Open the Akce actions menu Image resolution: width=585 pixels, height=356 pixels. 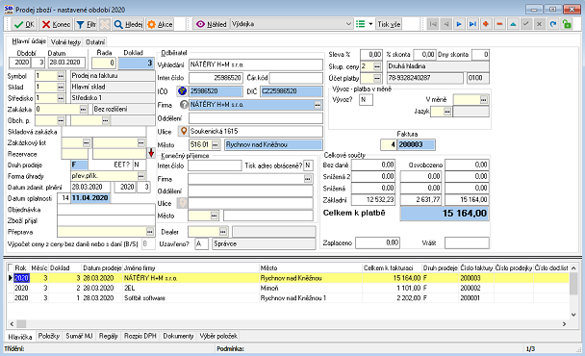pos(160,24)
